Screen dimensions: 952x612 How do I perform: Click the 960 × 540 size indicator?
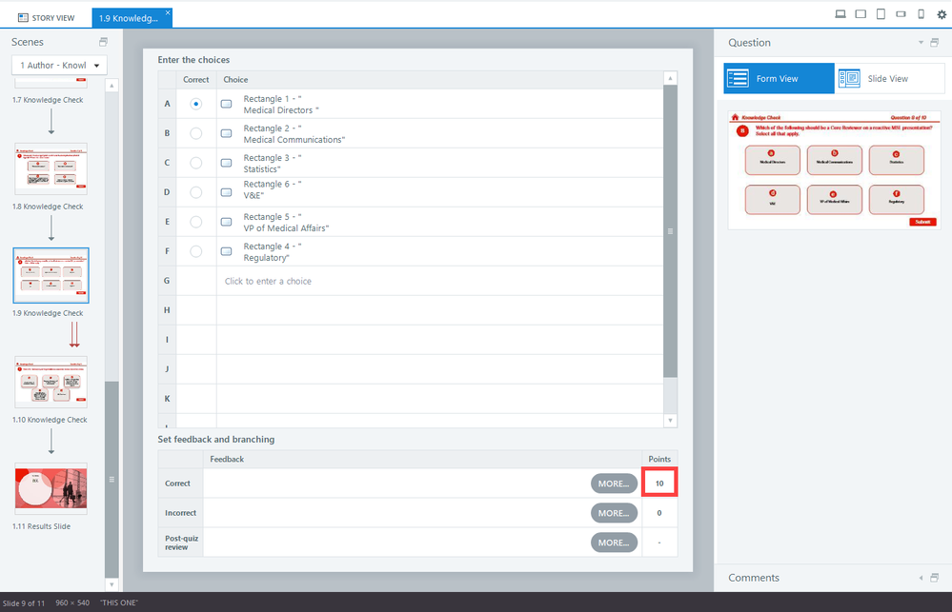coord(72,602)
